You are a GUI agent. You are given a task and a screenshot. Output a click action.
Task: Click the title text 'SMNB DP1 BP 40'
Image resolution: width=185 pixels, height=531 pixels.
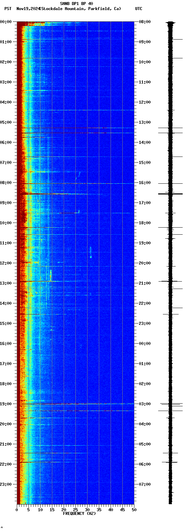[x=76, y=4]
